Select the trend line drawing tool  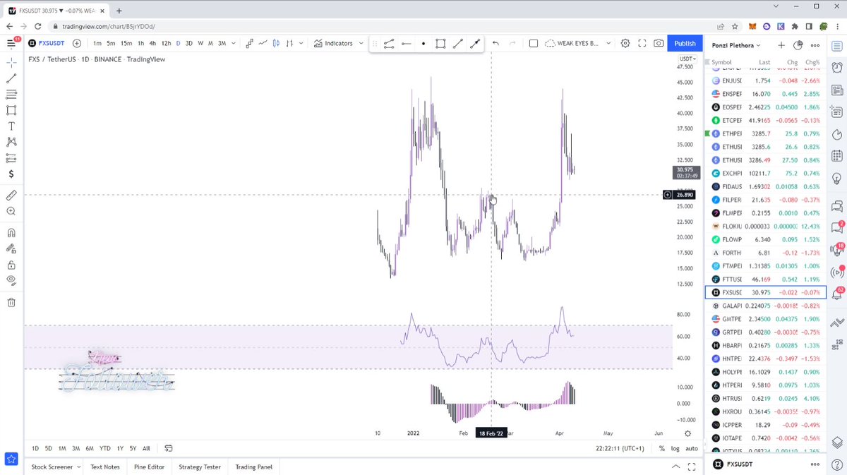(x=11, y=79)
